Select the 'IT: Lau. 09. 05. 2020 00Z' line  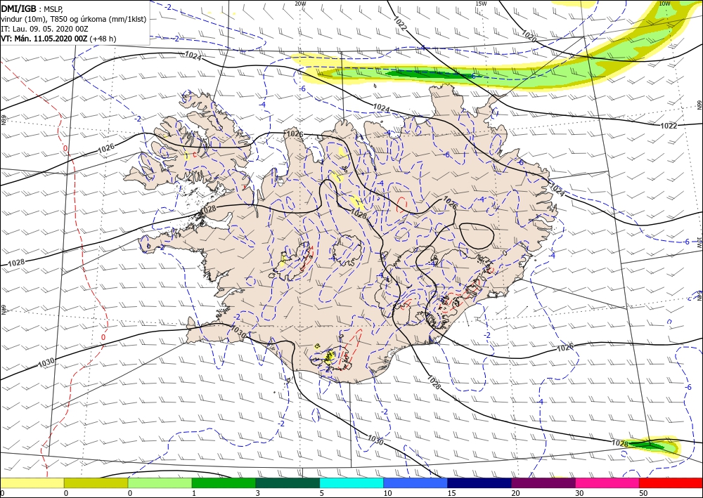coord(44,29)
